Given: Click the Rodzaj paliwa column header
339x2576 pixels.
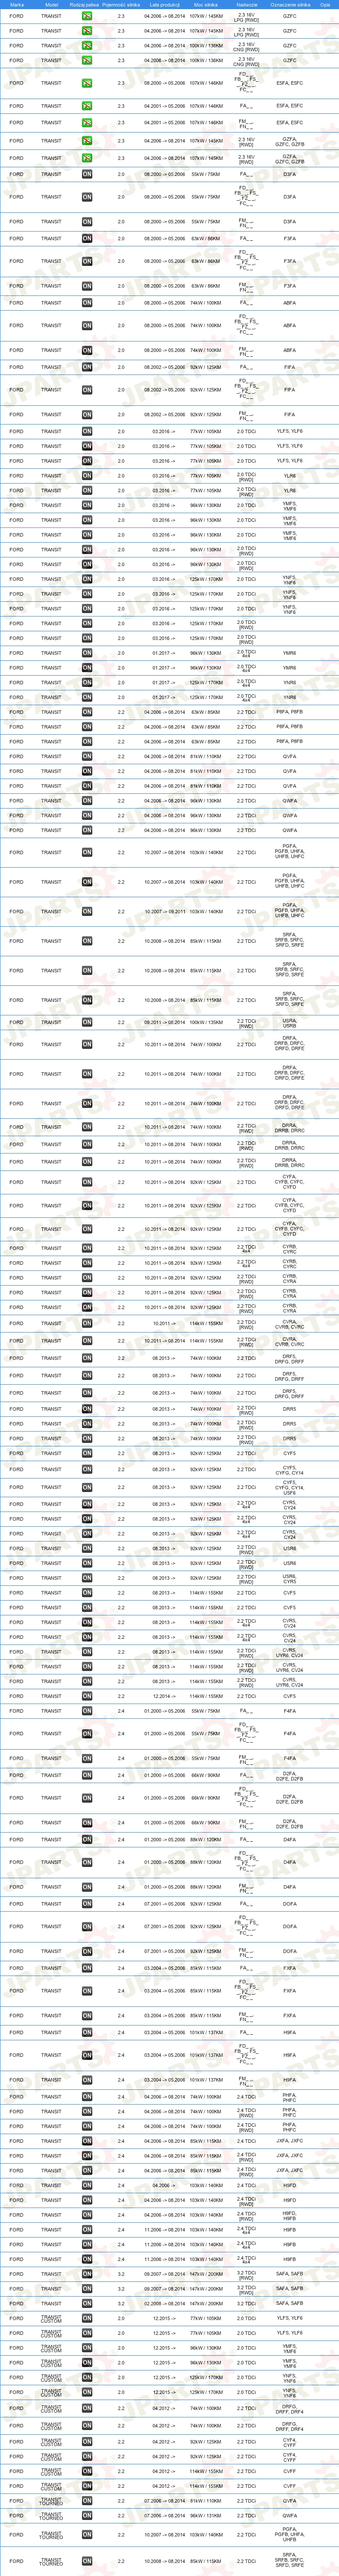Looking at the screenshot, I should 86,5.
